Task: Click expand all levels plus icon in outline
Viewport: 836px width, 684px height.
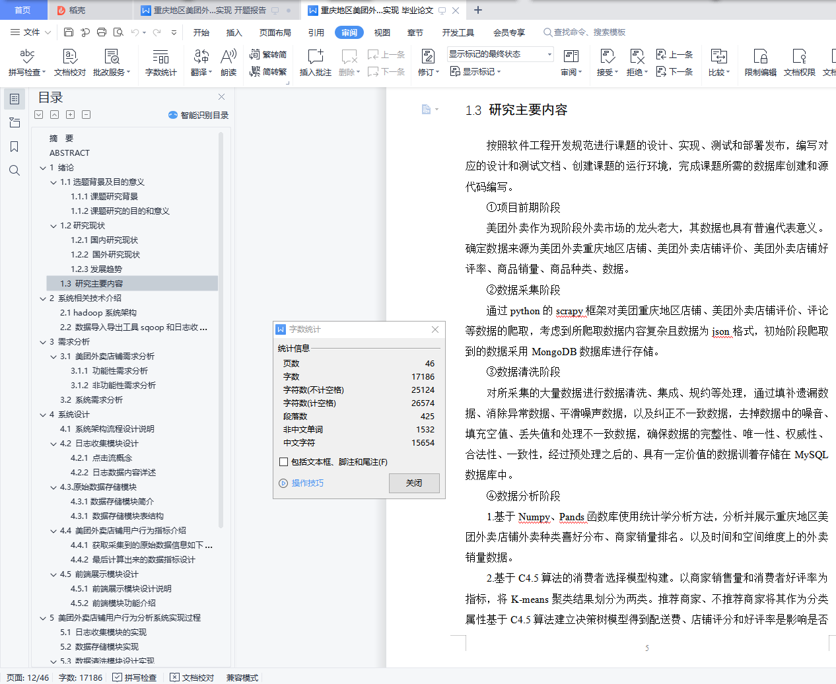Action: click(x=71, y=115)
